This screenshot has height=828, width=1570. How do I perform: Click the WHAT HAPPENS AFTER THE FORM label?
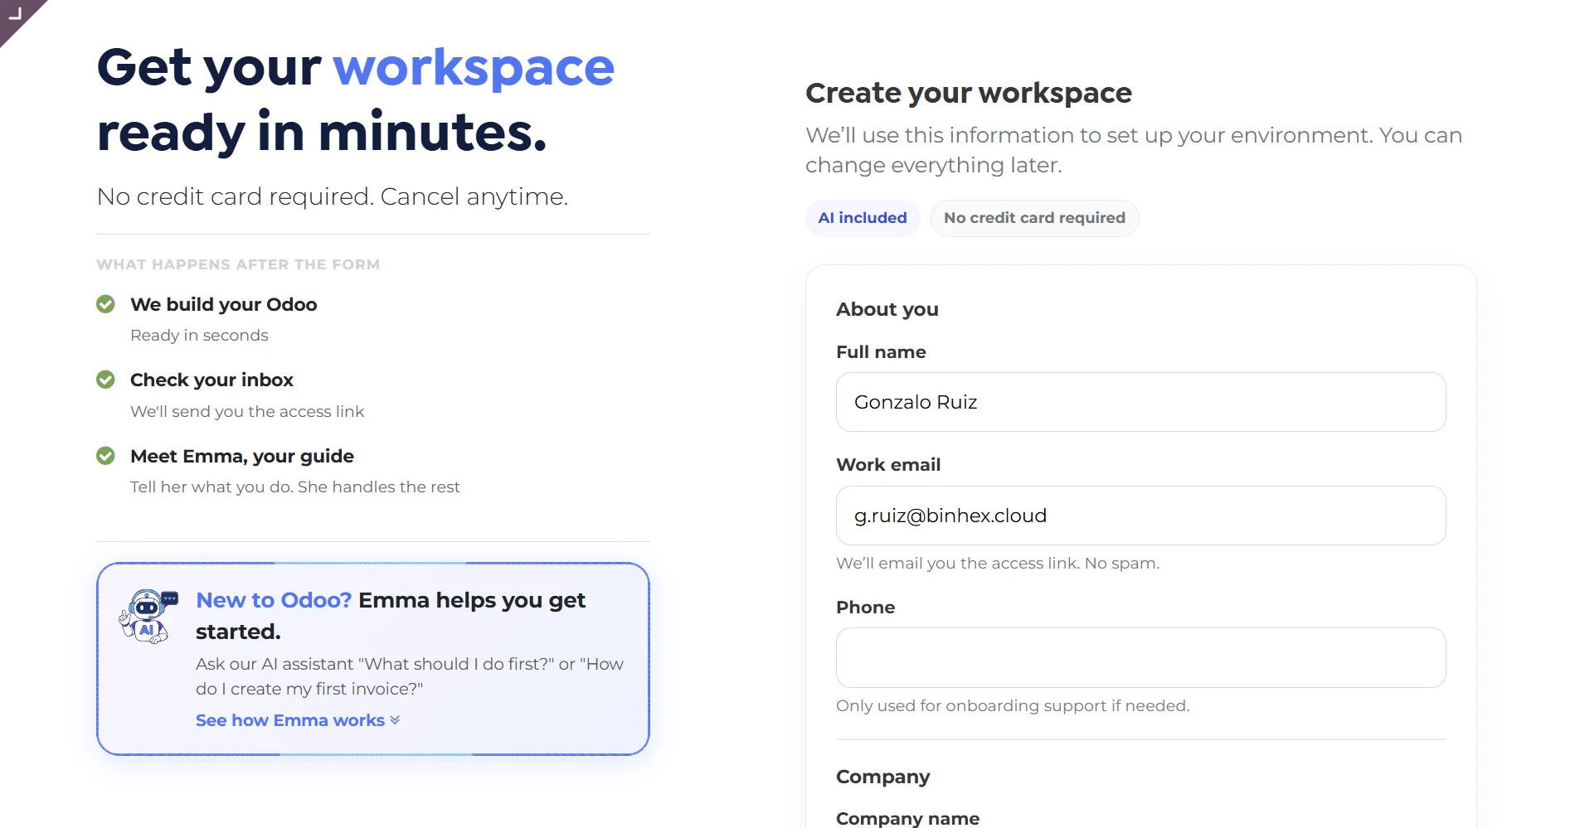tap(238, 264)
